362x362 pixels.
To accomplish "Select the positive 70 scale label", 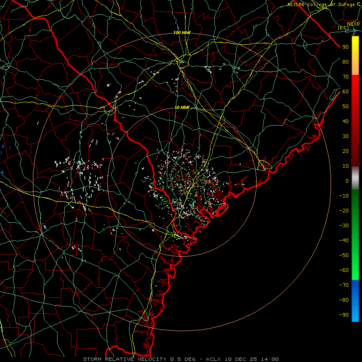I will [346, 77].
